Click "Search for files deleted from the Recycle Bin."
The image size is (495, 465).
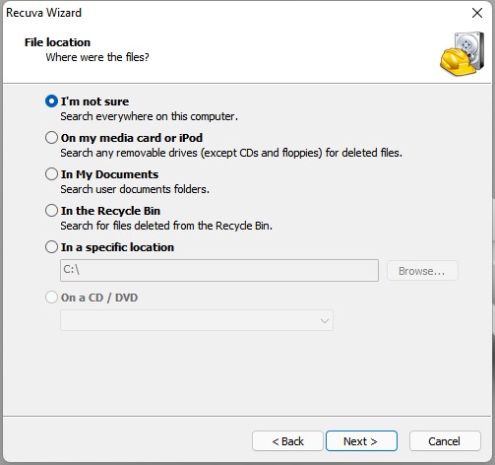[x=166, y=226]
